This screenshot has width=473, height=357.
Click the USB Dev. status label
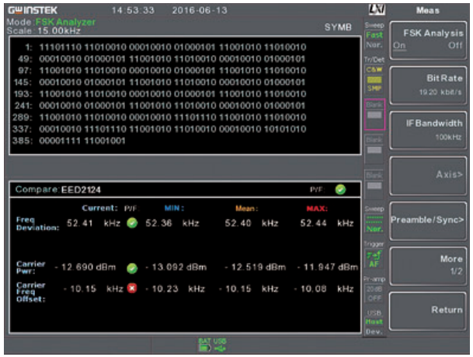point(374,331)
